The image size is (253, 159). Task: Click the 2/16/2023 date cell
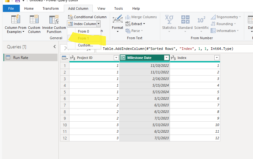tap(145, 79)
